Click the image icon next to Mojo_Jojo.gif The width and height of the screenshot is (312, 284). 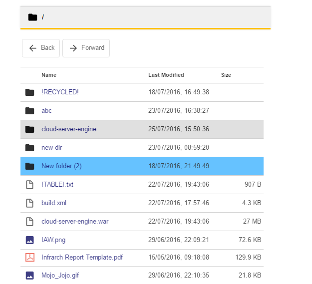click(x=29, y=276)
